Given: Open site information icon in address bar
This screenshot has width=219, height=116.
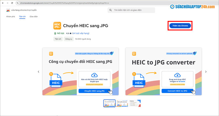Looking at the screenshot, I should [18, 3].
